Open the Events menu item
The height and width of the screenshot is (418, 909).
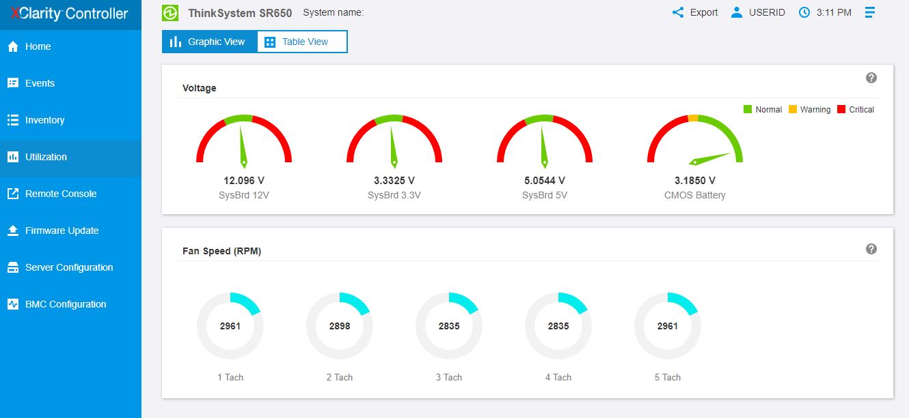point(70,83)
